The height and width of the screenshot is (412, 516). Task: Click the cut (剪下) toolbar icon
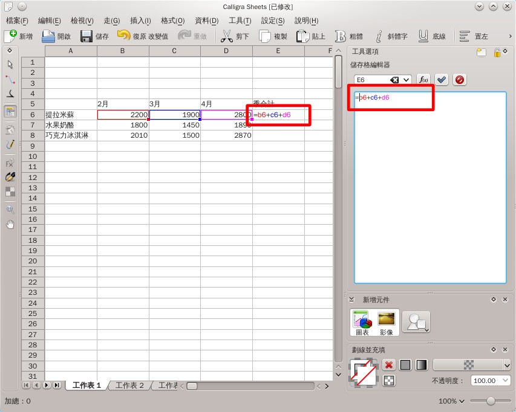(227, 36)
